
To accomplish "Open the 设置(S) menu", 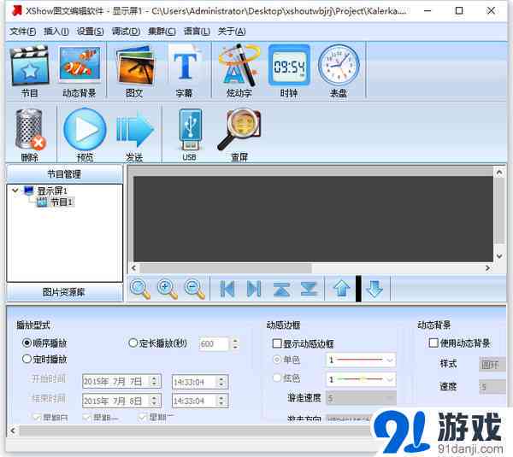I will pyautogui.click(x=91, y=32).
